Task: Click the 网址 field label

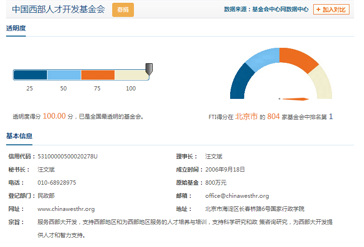Action: tap(16, 209)
